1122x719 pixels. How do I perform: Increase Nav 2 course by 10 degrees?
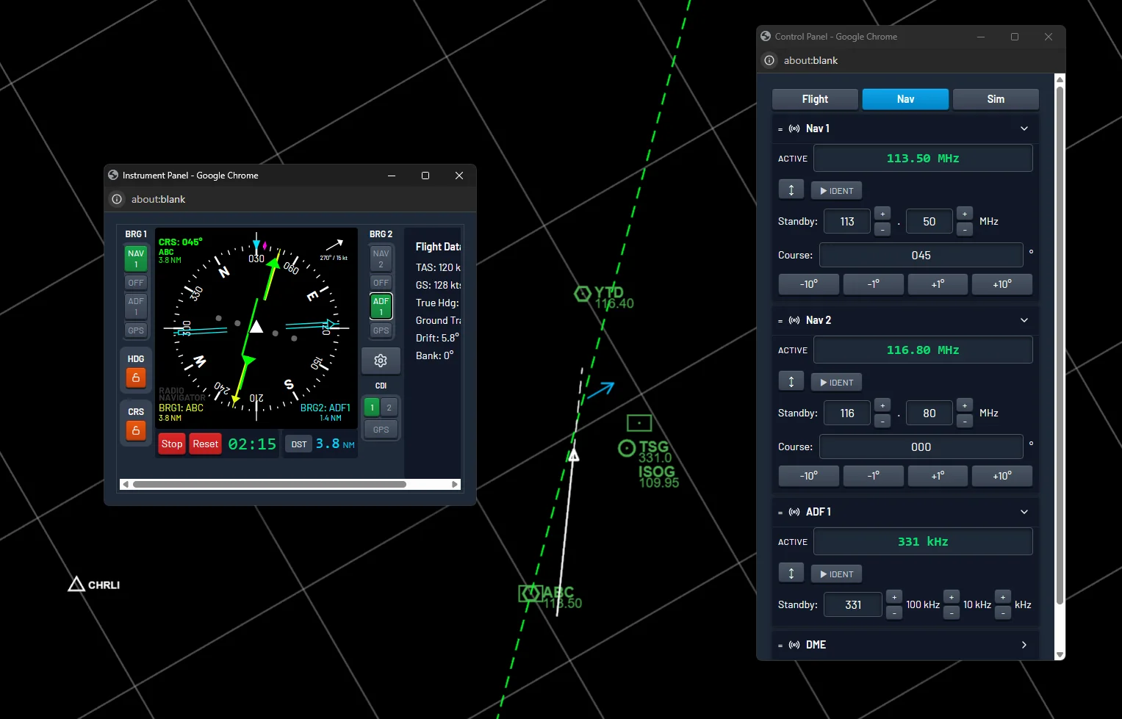[1002, 476]
